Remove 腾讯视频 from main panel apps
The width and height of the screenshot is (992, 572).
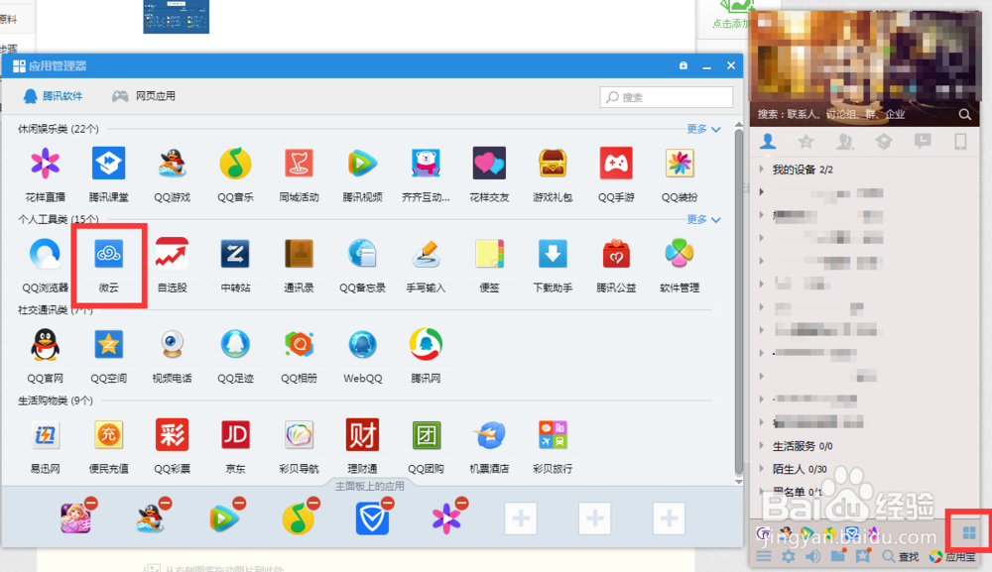point(239,504)
